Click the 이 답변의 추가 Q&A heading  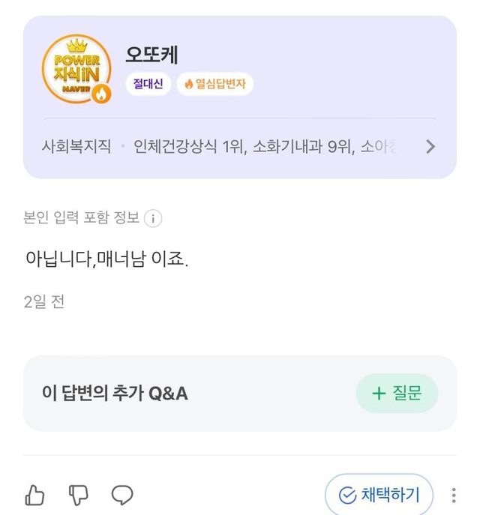click(115, 393)
